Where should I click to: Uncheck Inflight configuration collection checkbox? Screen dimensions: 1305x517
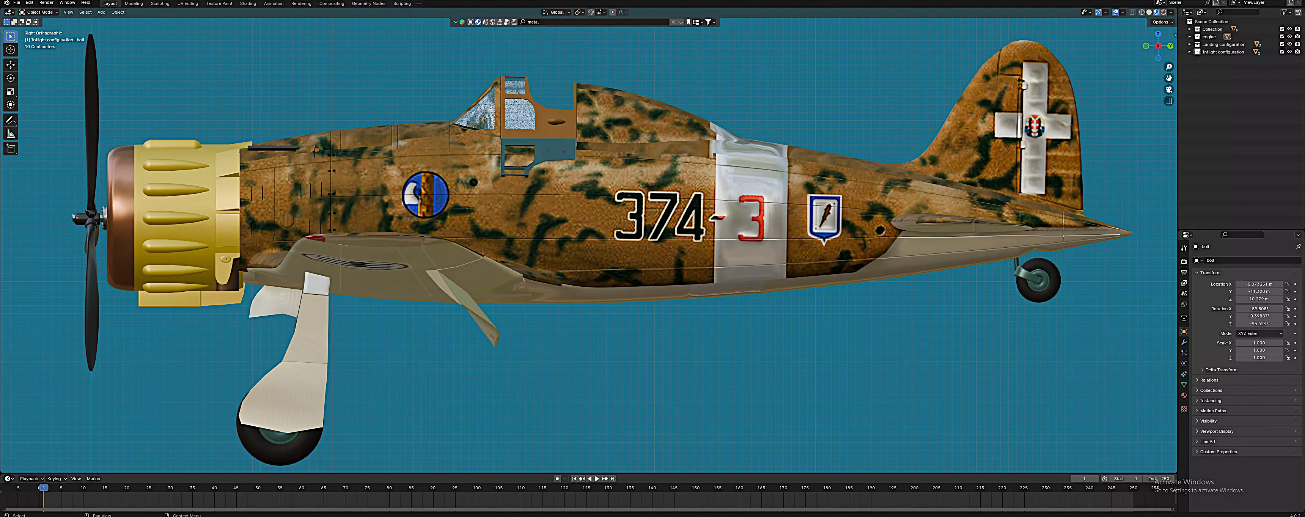pos(1282,52)
